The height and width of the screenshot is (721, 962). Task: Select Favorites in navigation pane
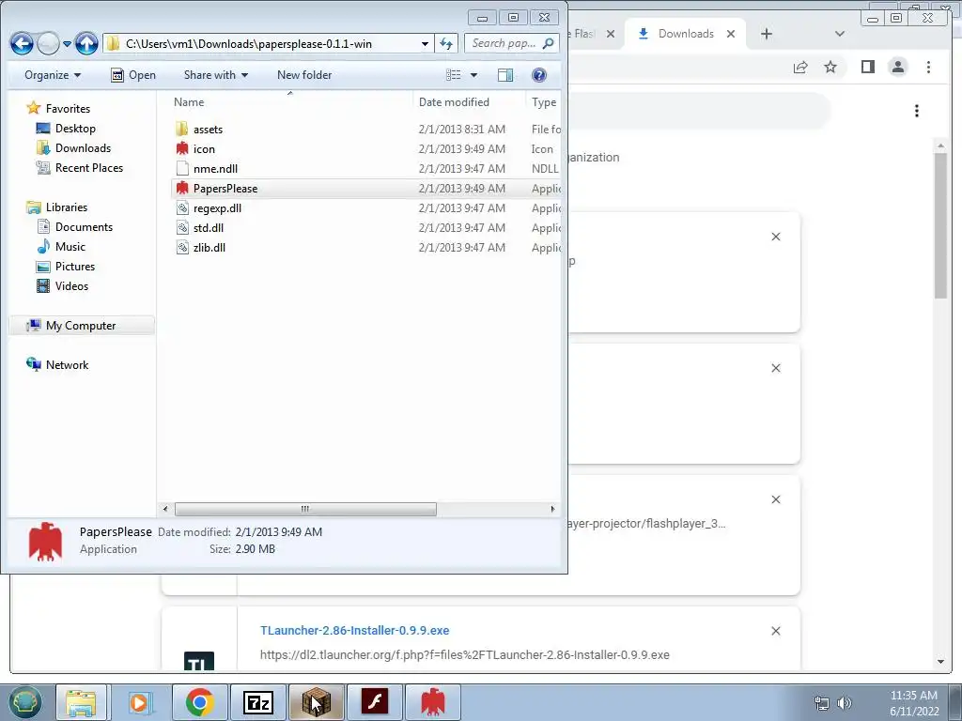click(x=58, y=109)
